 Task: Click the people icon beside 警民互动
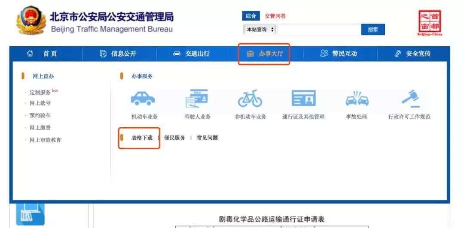(324, 54)
